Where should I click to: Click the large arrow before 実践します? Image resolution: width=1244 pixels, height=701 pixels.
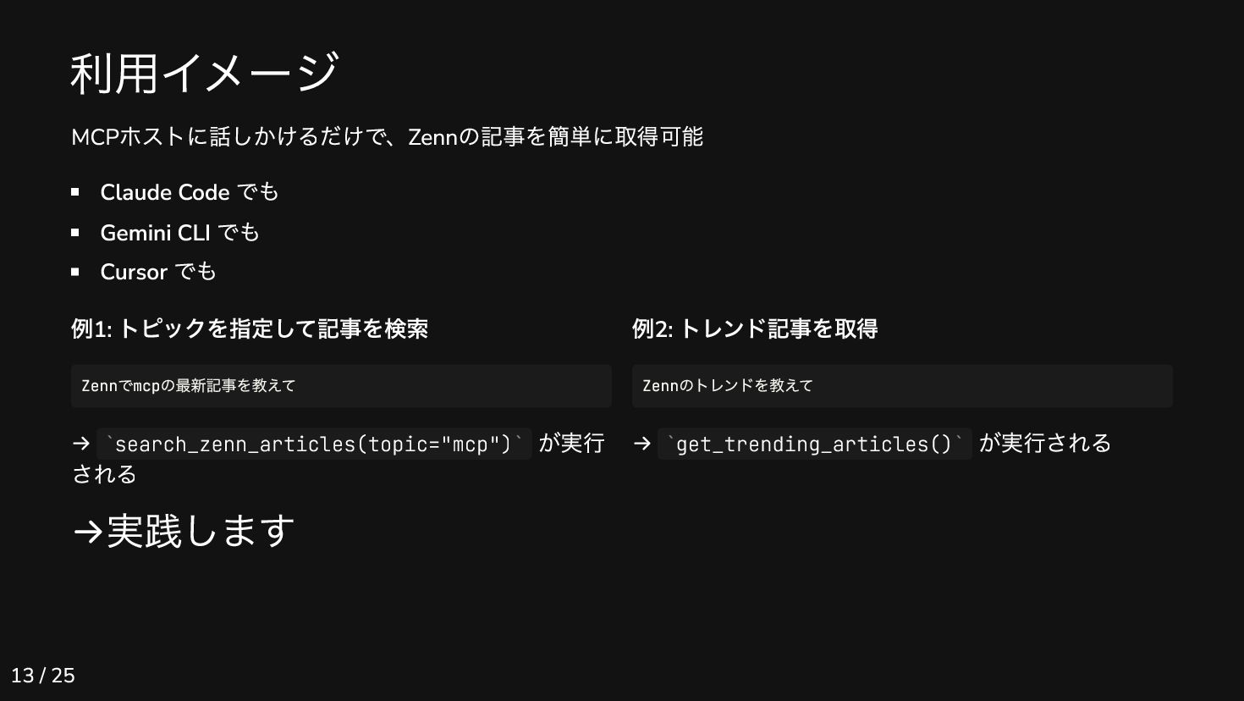pyautogui.click(x=88, y=533)
